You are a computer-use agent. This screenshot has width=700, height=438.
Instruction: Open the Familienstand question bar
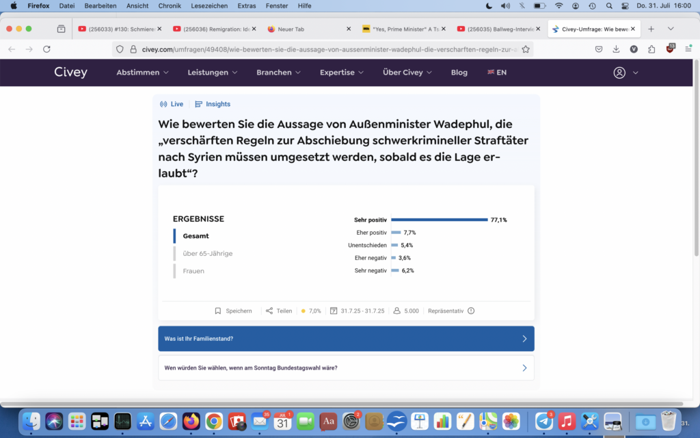tap(346, 339)
